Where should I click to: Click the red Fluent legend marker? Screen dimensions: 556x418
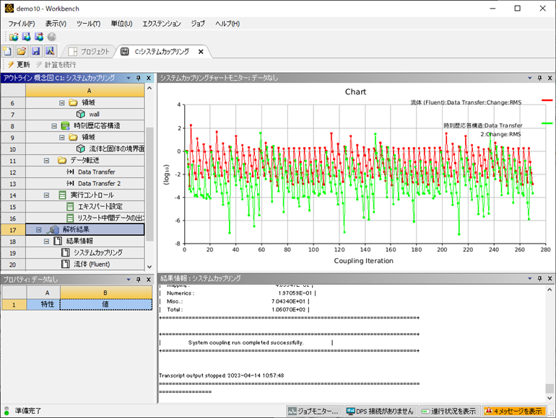[547, 100]
